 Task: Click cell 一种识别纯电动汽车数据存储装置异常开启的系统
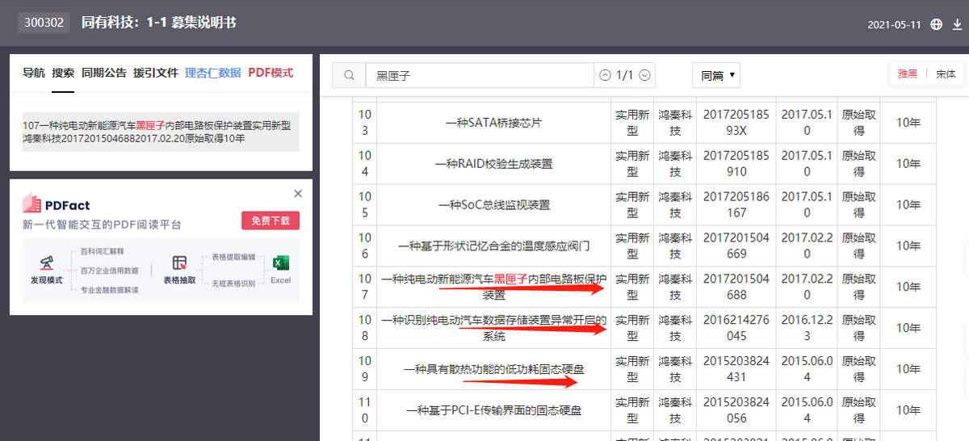tap(494, 328)
